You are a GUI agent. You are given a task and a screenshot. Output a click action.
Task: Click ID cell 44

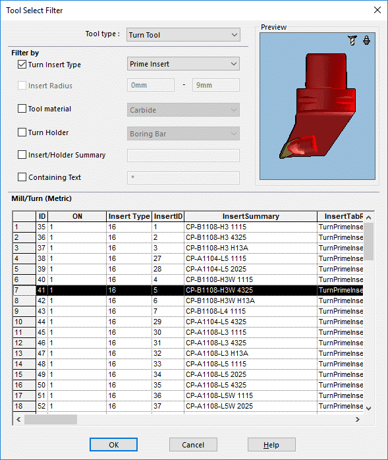[42, 322]
